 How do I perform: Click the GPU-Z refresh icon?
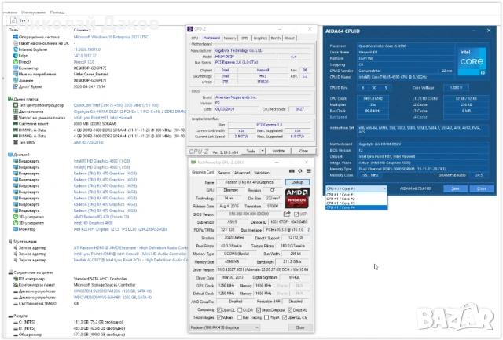pos(300,171)
